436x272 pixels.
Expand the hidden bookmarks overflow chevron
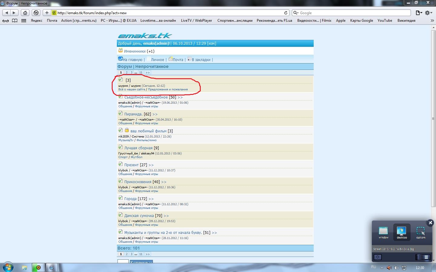pyautogui.click(x=432, y=21)
